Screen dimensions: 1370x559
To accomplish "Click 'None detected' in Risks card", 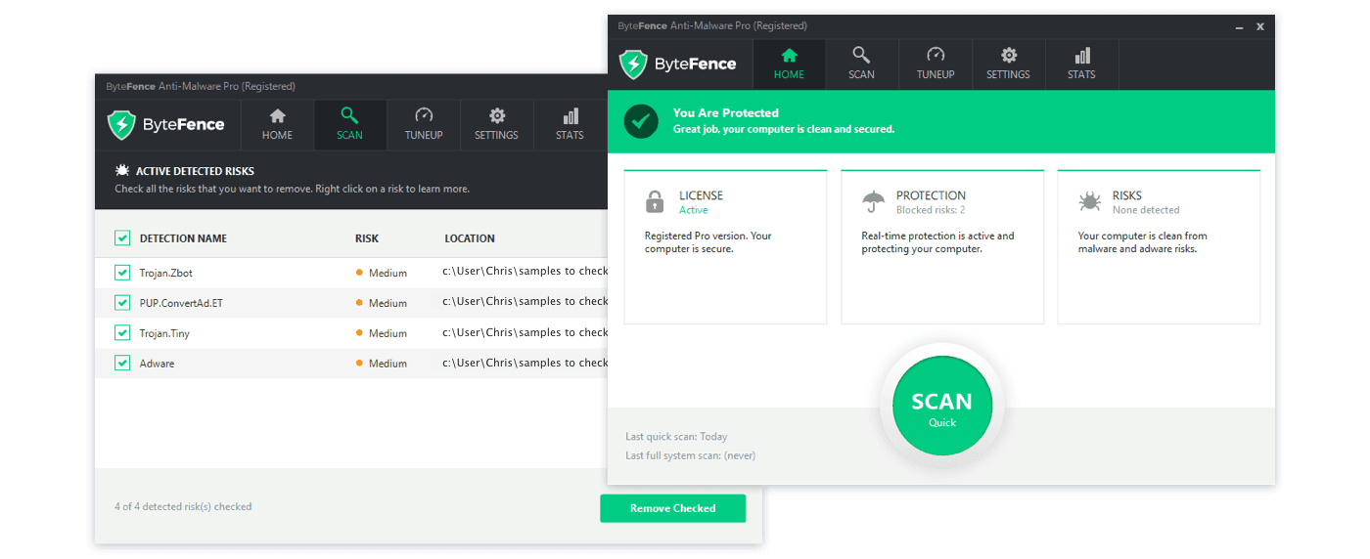I will pyautogui.click(x=1146, y=210).
